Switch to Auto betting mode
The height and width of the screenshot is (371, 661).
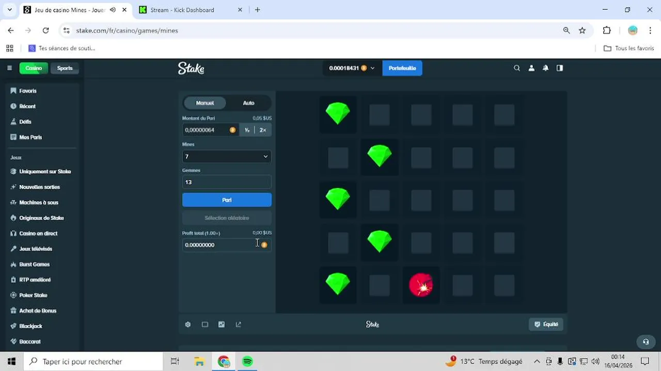249,103
